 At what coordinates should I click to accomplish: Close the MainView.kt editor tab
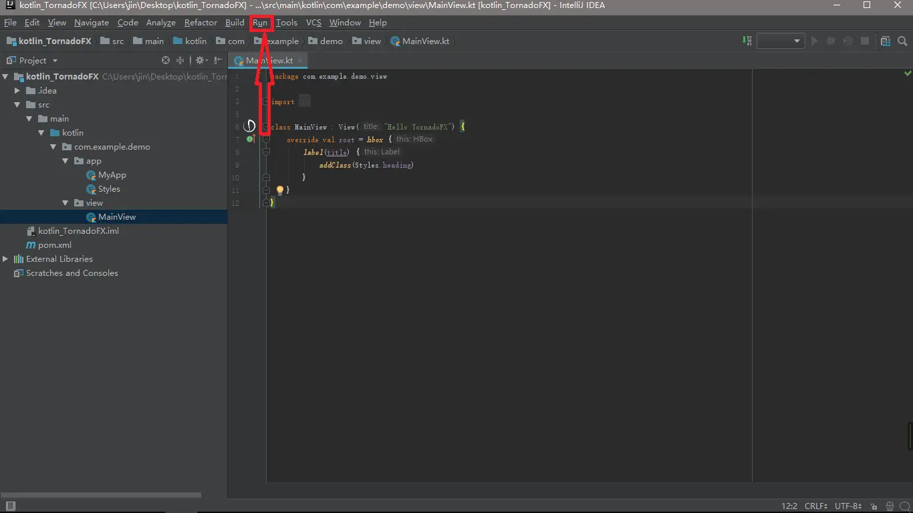pos(300,60)
